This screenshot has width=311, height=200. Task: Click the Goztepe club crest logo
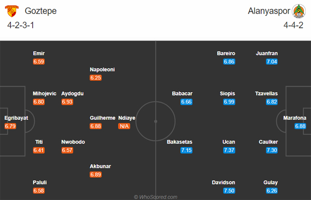point(12,11)
